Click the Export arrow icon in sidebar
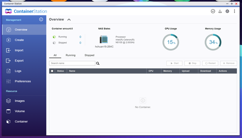242x138 pixels. (8, 60)
